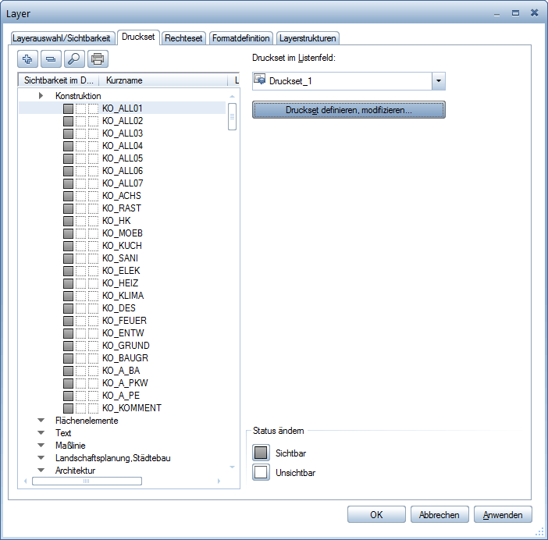Viewport: 548px width, 540px height.
Task: Click scroll right arrow of layer list
Action: click(219, 481)
